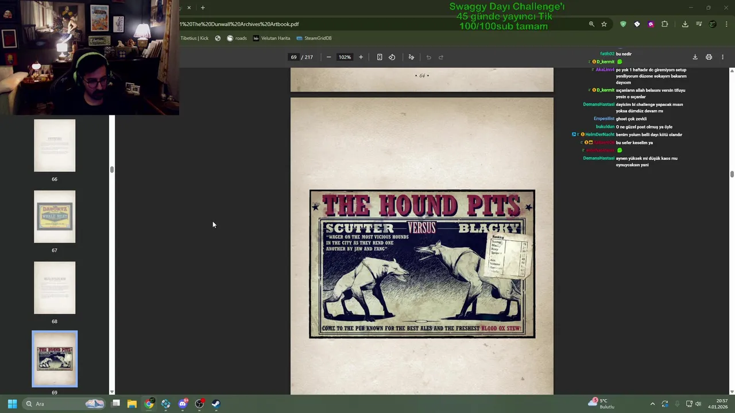Image resolution: width=735 pixels, height=413 pixels.
Task: Open the SteamGridDB bookmark
Action: pyautogui.click(x=314, y=38)
